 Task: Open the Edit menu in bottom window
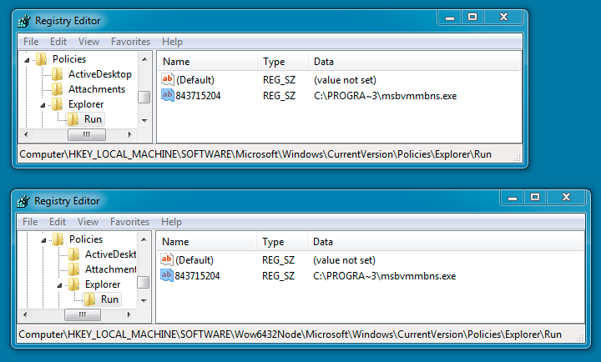coord(58,222)
